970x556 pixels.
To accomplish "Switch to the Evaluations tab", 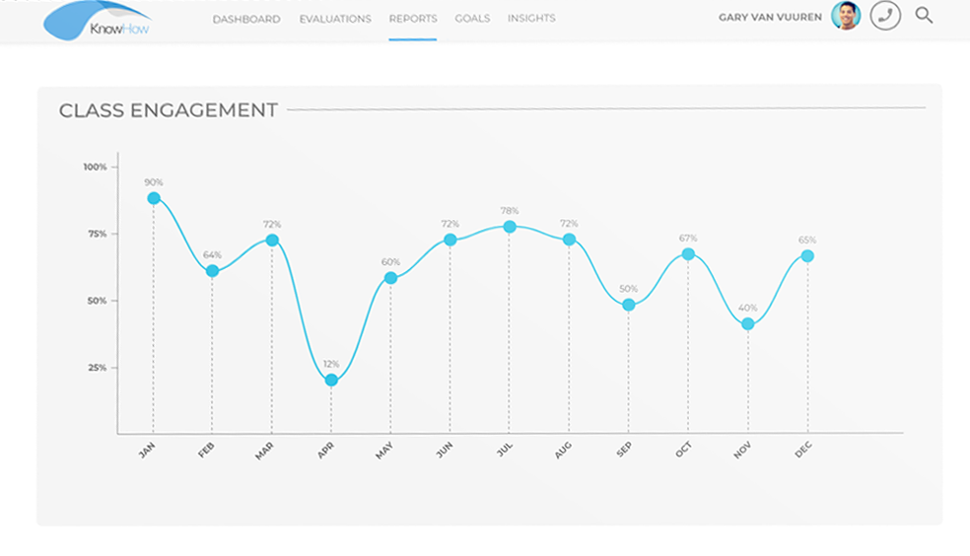I will 335,19.
